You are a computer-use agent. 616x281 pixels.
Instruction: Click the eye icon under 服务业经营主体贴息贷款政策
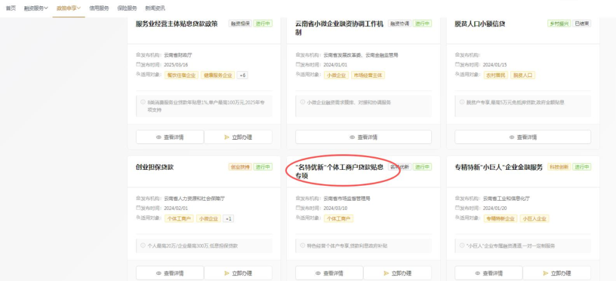point(159,137)
